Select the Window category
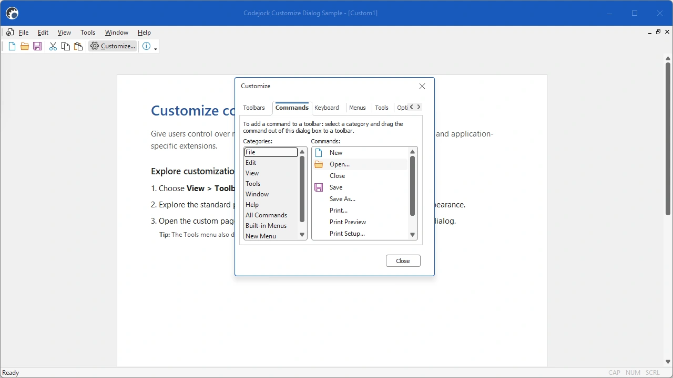 271,194
